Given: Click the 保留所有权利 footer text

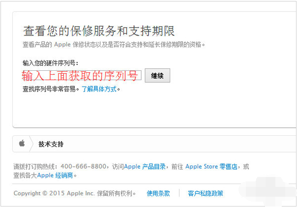Looking at the screenshot, I should [116, 193].
